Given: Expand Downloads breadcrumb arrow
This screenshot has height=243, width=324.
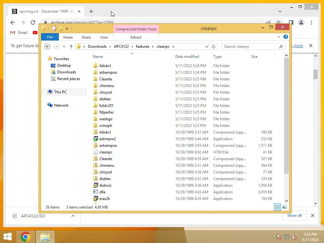Looking at the screenshot, I should coord(110,47).
